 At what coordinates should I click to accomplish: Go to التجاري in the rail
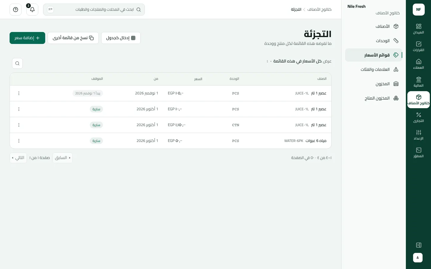418,117
